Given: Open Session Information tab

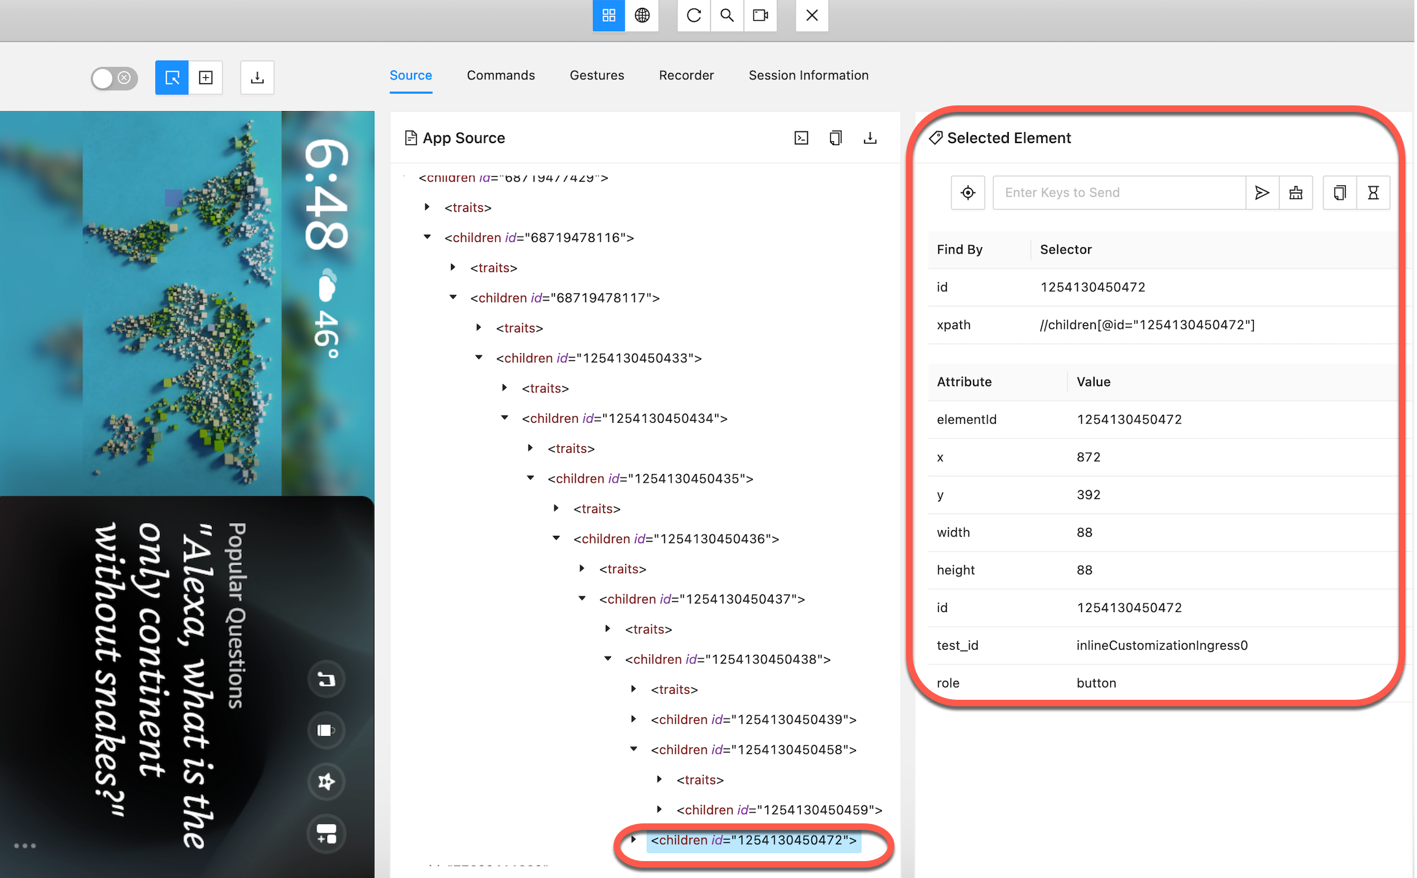Looking at the screenshot, I should coord(808,75).
